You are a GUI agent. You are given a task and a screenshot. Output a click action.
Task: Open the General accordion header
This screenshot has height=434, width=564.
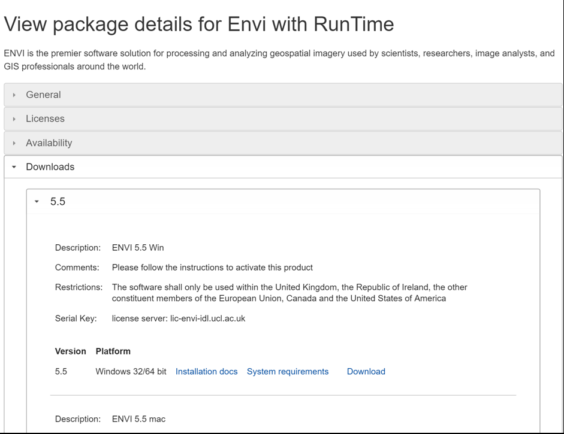pos(283,95)
